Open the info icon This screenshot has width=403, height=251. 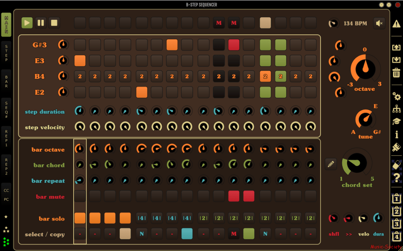(396, 134)
